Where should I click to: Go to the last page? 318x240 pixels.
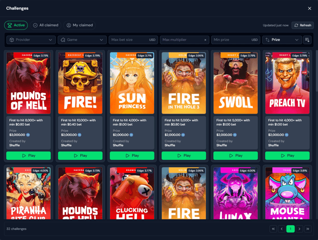click(308, 229)
